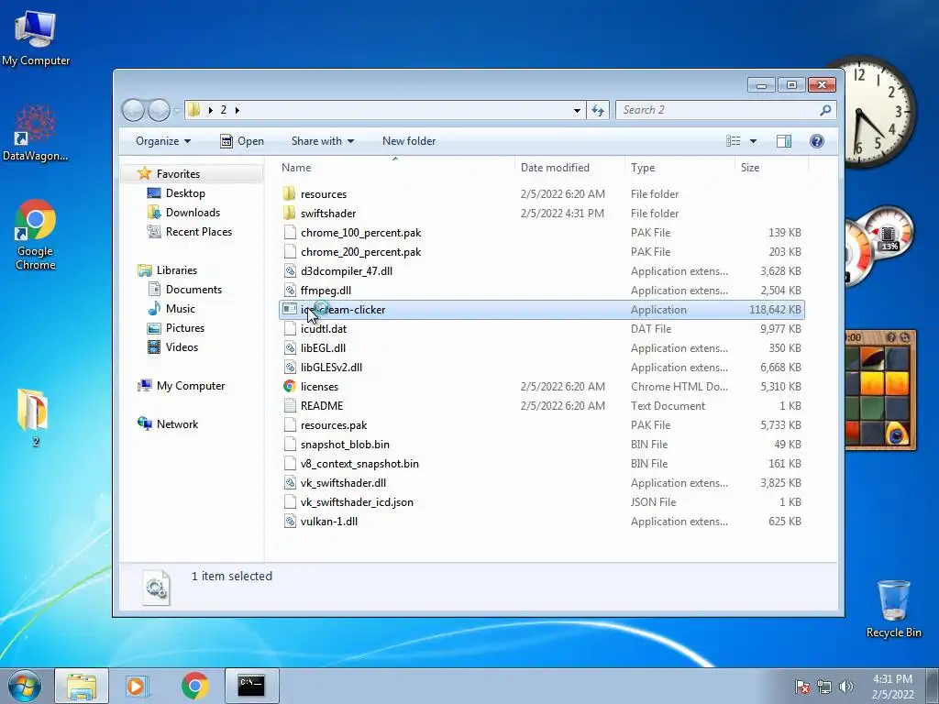Screen dimensions: 939x704
Task: Change view using the view icon
Action: coord(733,141)
